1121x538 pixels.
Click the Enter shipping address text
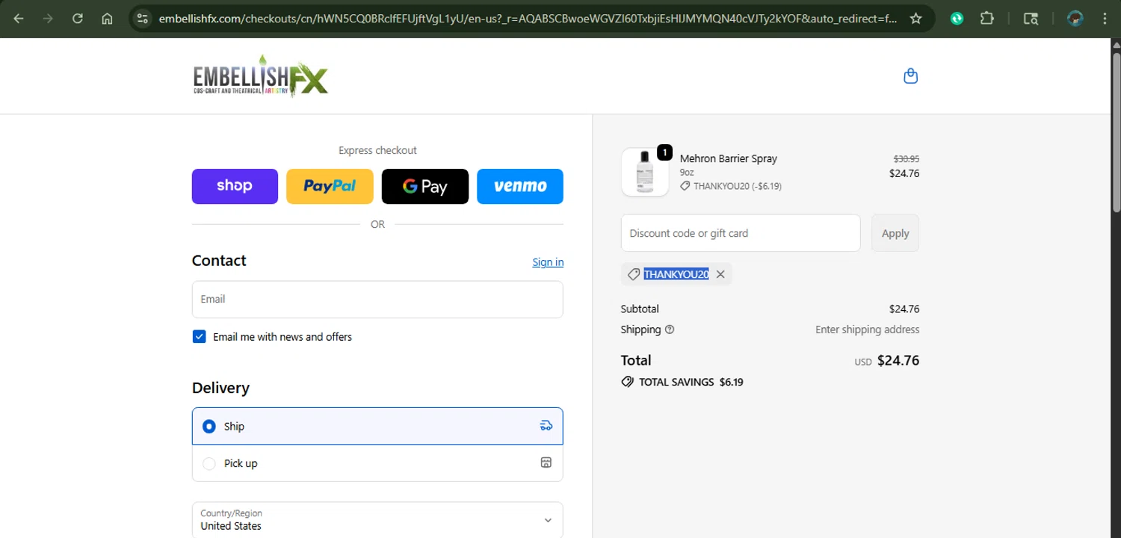point(868,330)
